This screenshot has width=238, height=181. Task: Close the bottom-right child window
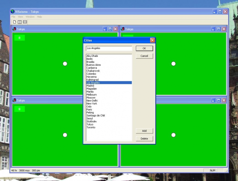click(x=224, y=100)
